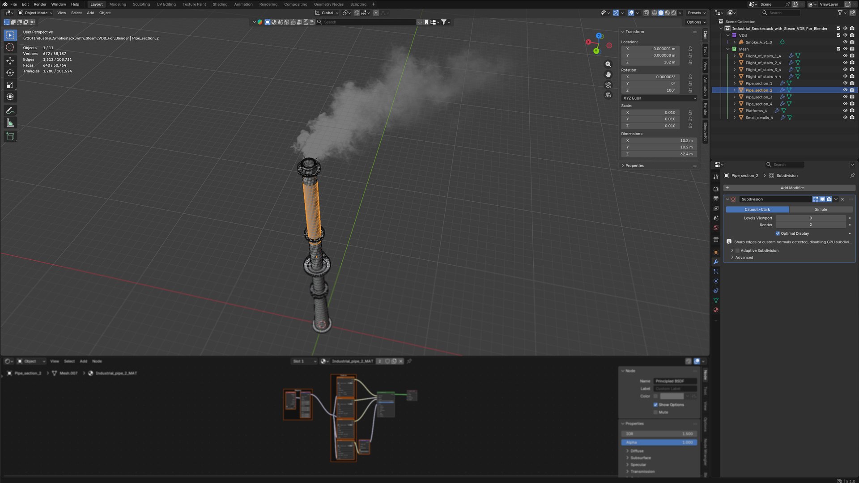
Task: Expand Pipe_section_1 in the outliner
Action: click(734, 84)
